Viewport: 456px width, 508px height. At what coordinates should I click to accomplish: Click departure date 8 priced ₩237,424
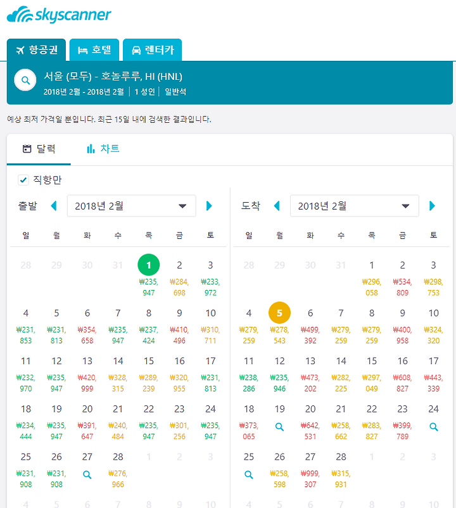click(149, 327)
